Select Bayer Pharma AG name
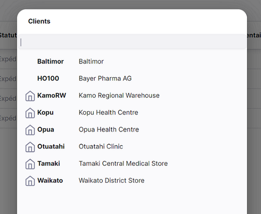The width and height of the screenshot is (261, 214). tap(105, 78)
